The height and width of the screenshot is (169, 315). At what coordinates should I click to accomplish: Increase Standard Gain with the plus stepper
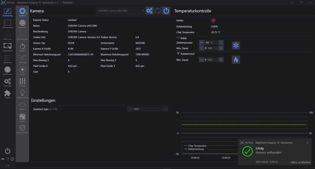(166, 109)
